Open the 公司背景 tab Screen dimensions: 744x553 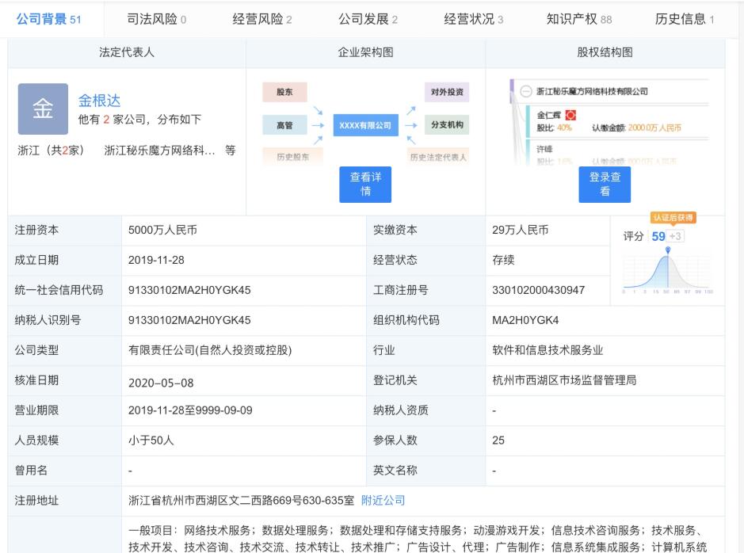49,20
